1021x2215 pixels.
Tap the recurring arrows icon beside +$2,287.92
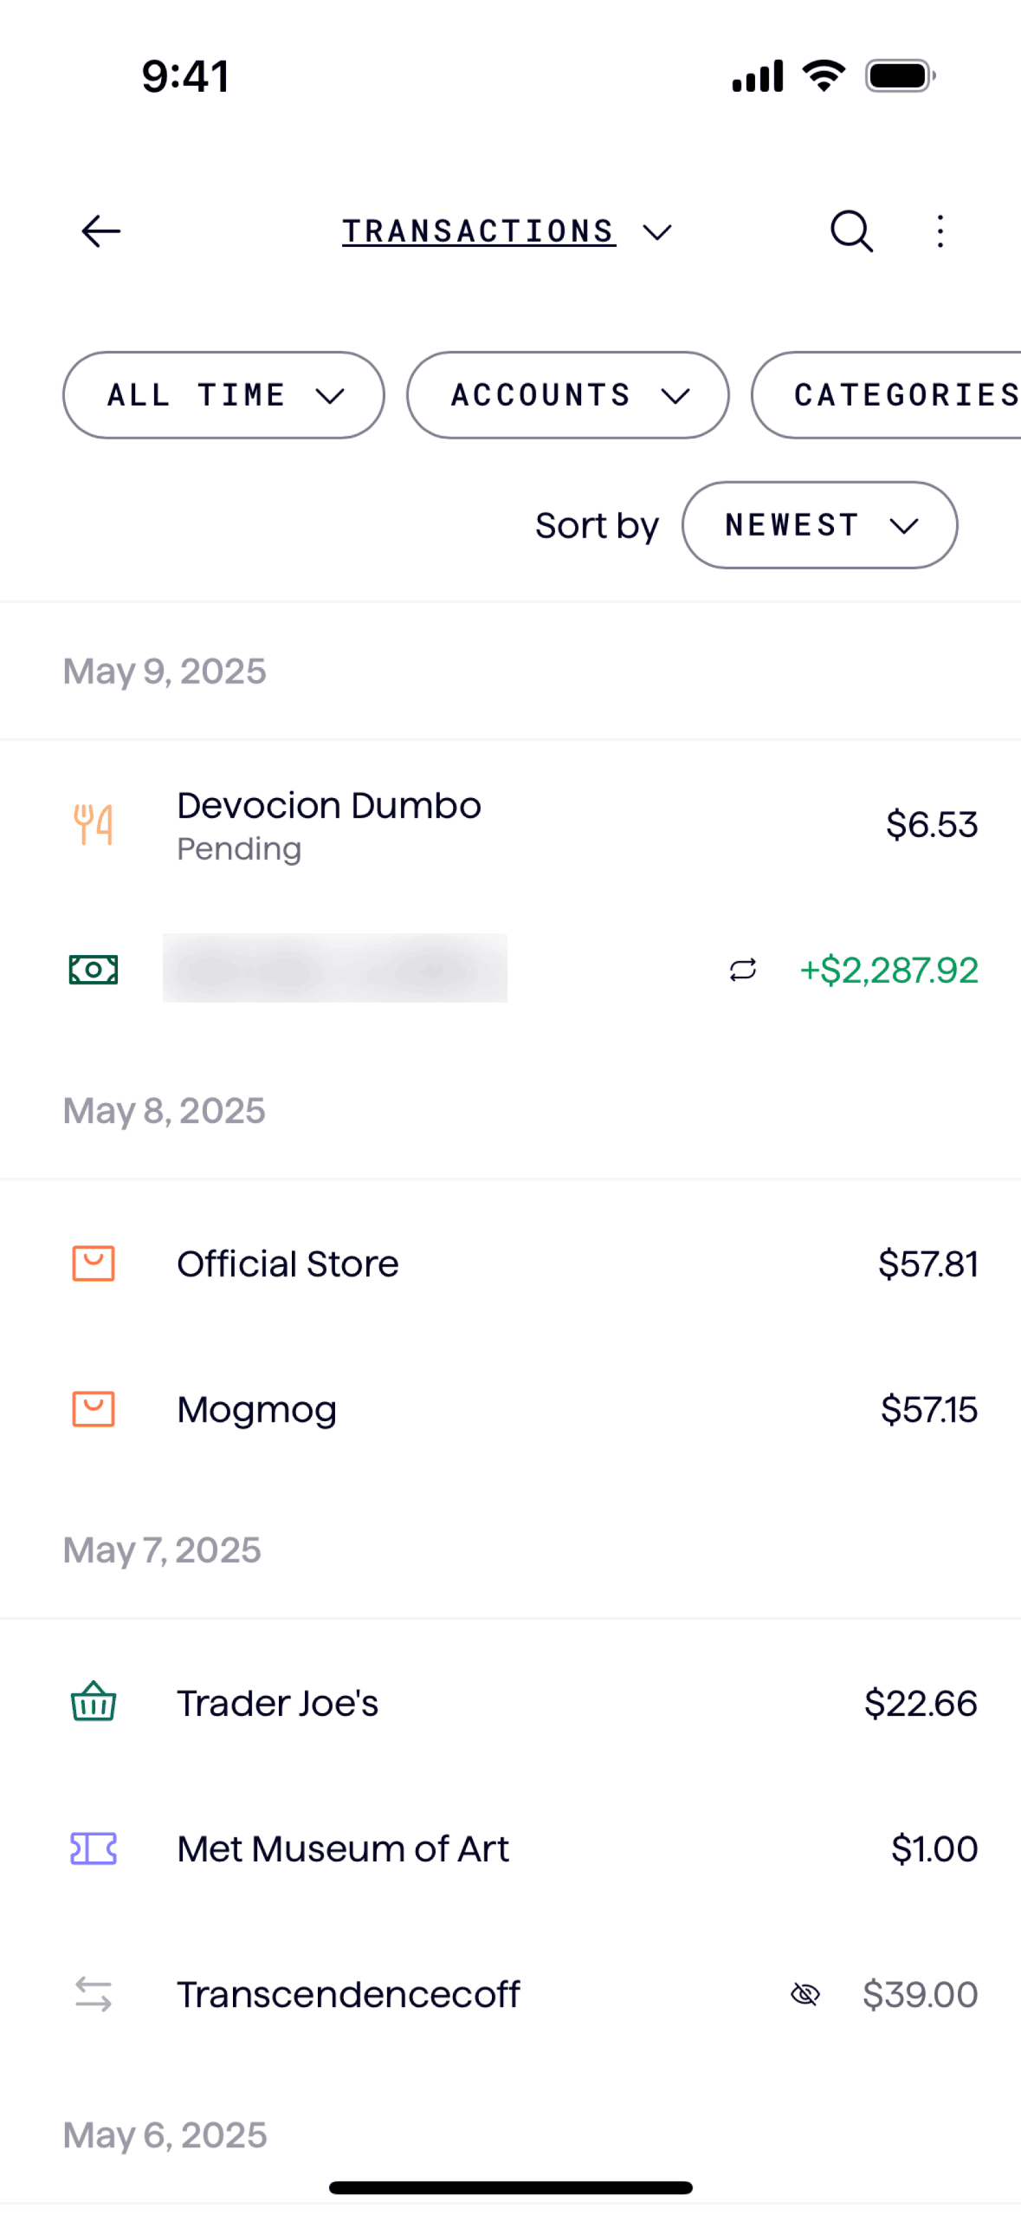[x=742, y=970]
